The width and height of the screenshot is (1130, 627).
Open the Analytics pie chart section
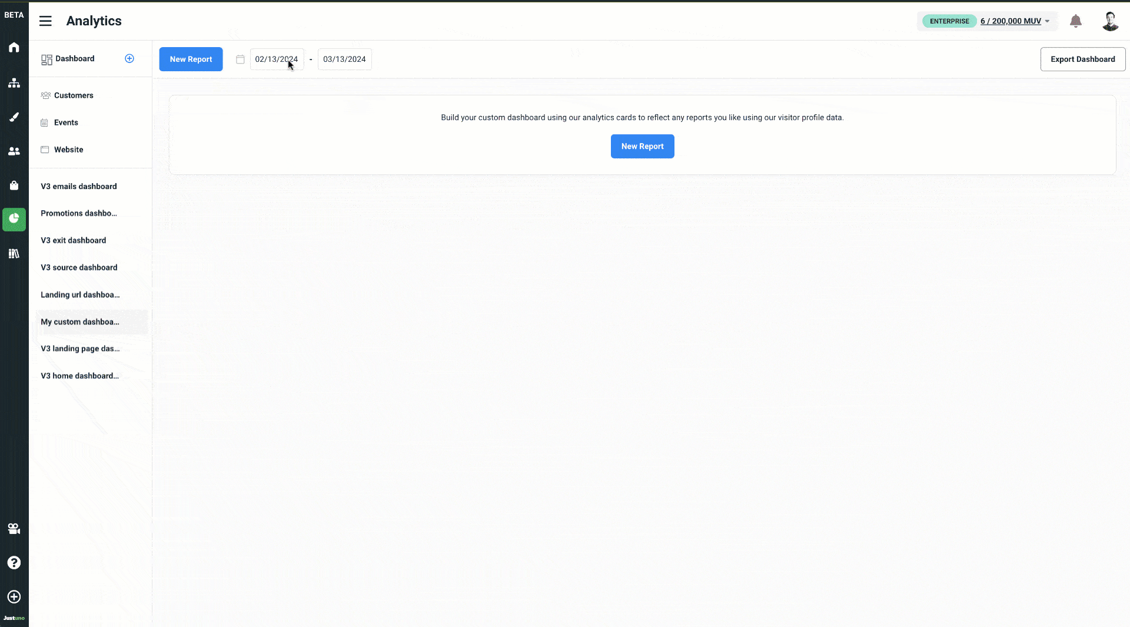[x=14, y=220]
